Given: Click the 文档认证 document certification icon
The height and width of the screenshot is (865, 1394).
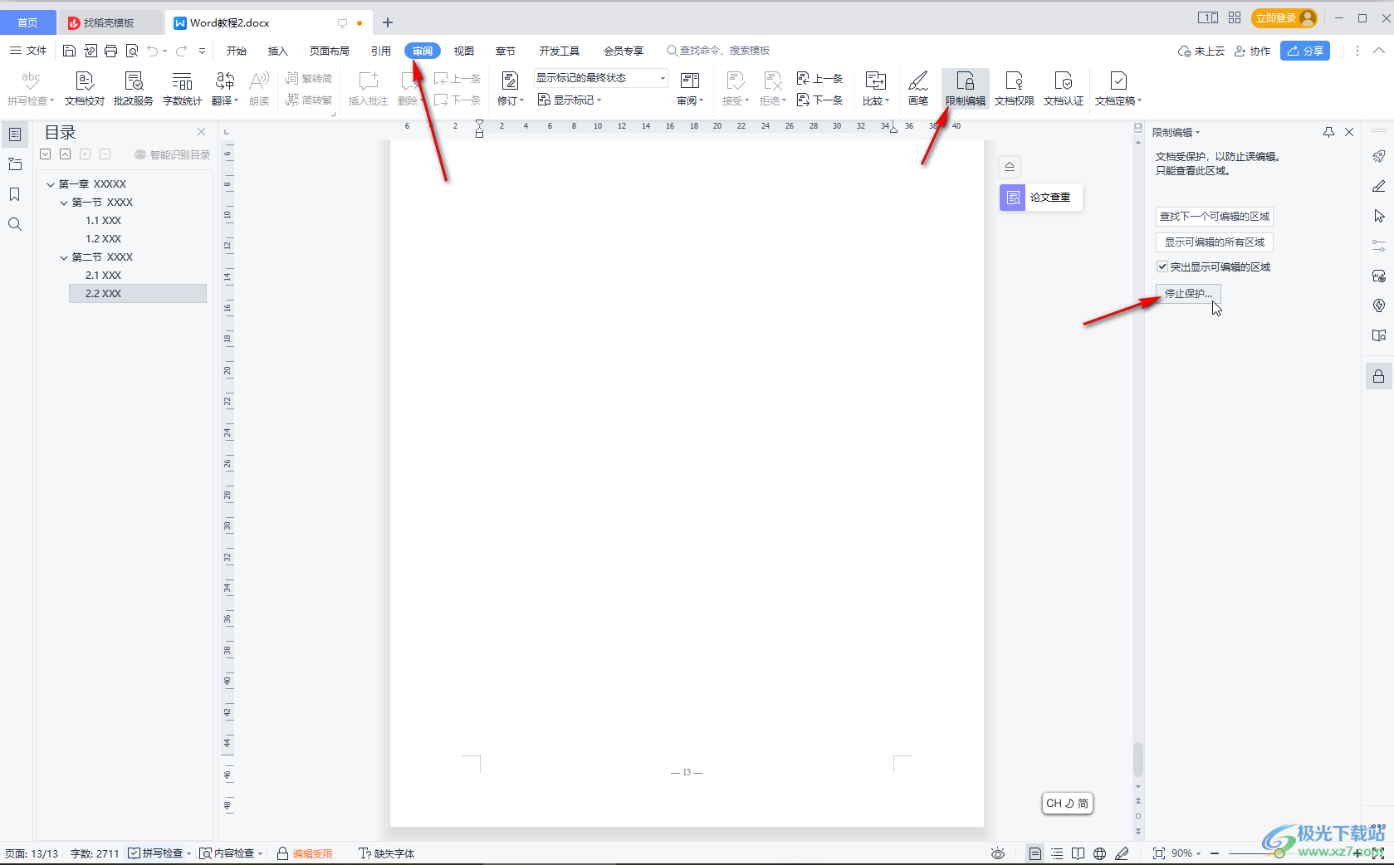Looking at the screenshot, I should tap(1063, 88).
